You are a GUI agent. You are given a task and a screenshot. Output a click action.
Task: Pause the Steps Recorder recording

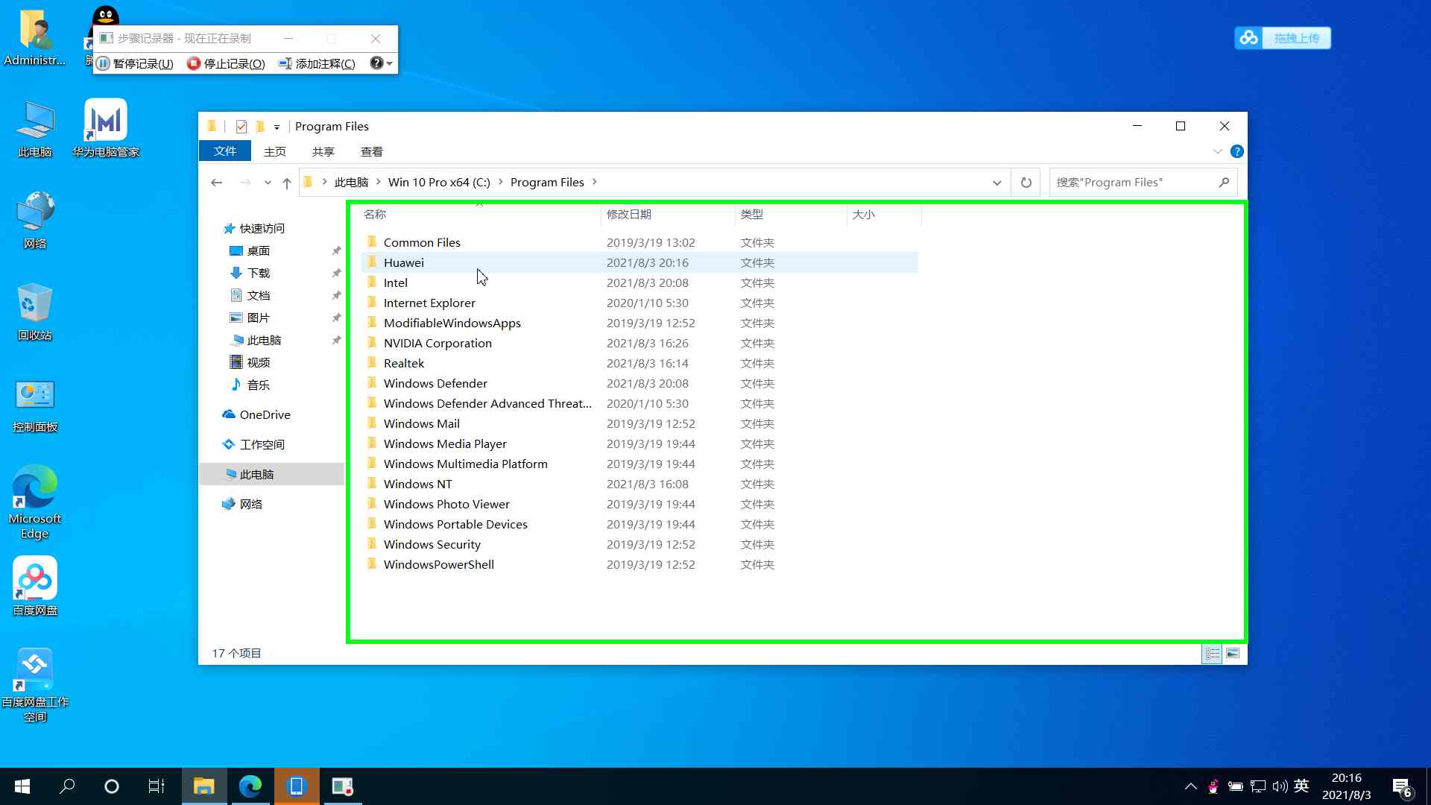click(x=136, y=64)
